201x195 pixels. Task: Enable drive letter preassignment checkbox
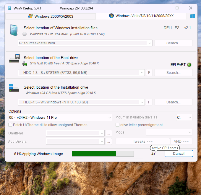[x=117, y=125]
